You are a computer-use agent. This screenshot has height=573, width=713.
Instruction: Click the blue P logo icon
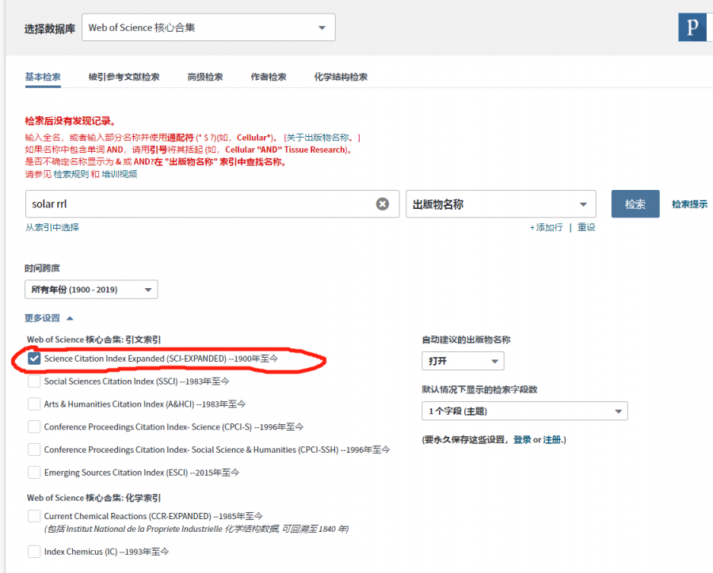click(693, 27)
